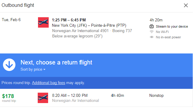
Task: Click the Next, choose a return flight heading
Action: [x=56, y=62]
